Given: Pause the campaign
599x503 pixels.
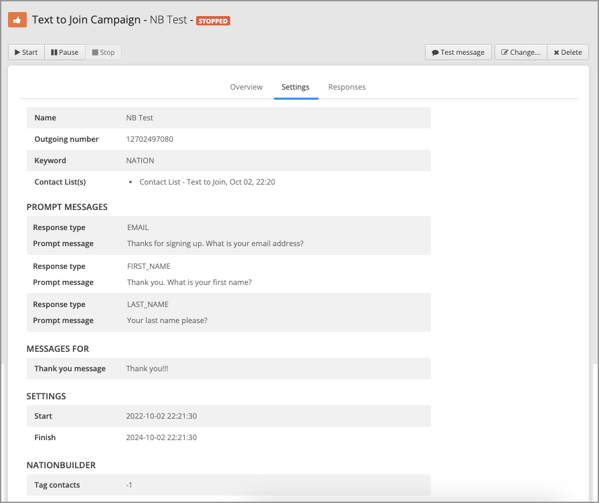Looking at the screenshot, I should 65,52.
